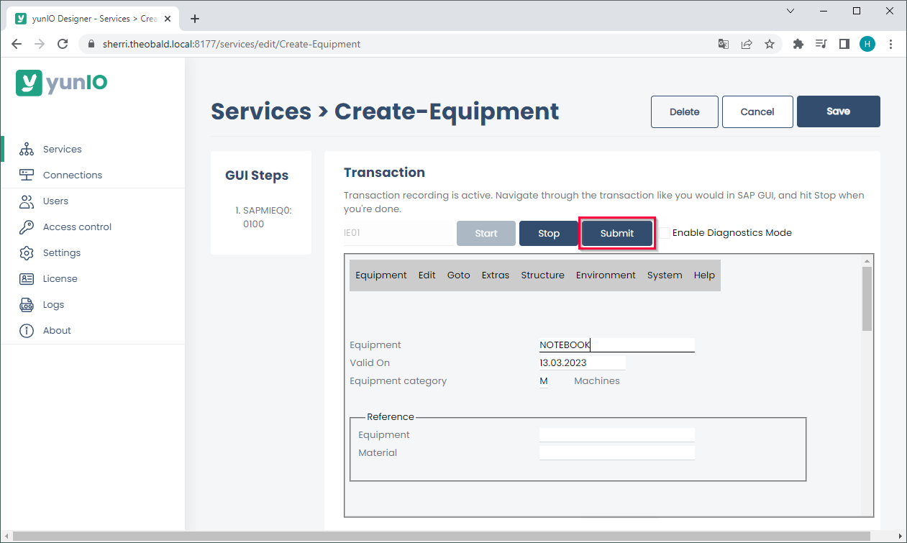Open the Logs file icon
This screenshot has width=907, height=543.
(27, 305)
